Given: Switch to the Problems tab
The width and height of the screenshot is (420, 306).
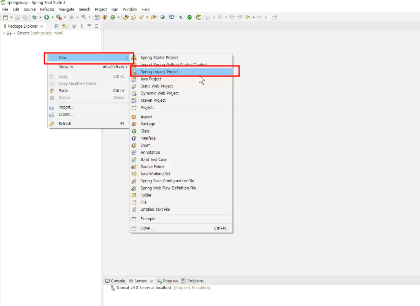Looking at the screenshot, I should click(192, 281).
